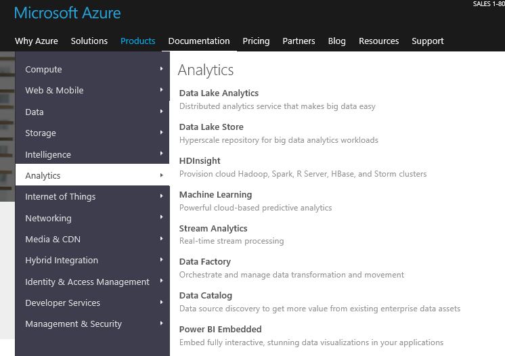Image resolution: width=505 pixels, height=356 pixels.
Task: Open the Products menu
Action: tap(137, 41)
